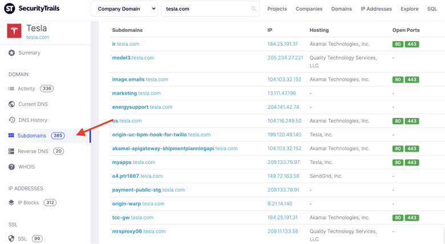Click the Summary star icon
This screenshot has height=244, width=445.
point(11,53)
